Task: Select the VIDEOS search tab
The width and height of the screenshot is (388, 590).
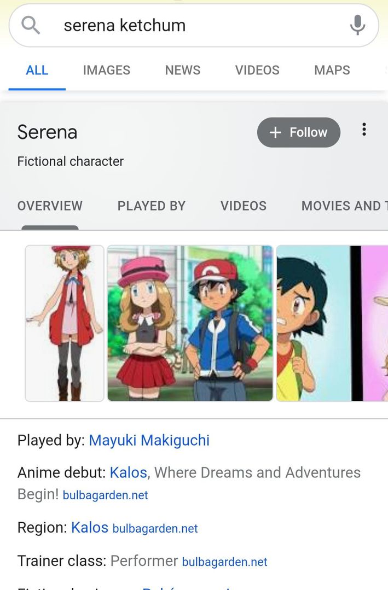Action: click(x=257, y=70)
